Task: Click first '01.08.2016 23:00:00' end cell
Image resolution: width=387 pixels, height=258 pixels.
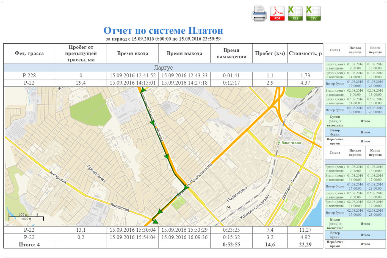Action: (x=375, y=84)
